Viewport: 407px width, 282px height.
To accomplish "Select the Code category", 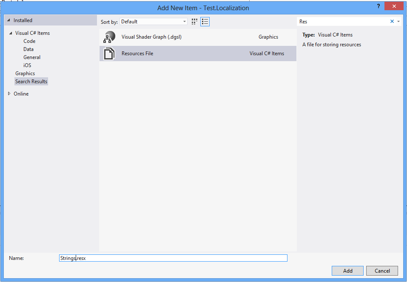I will [x=29, y=41].
